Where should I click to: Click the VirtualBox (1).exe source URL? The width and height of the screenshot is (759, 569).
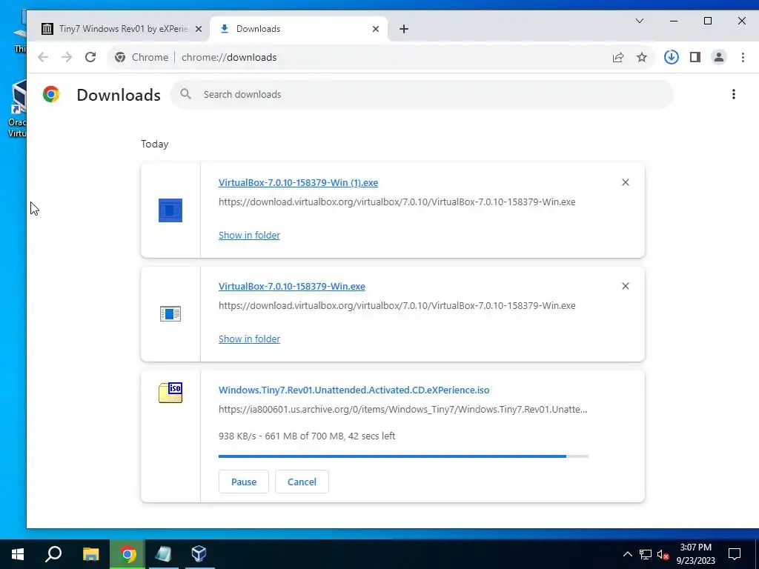tap(397, 202)
